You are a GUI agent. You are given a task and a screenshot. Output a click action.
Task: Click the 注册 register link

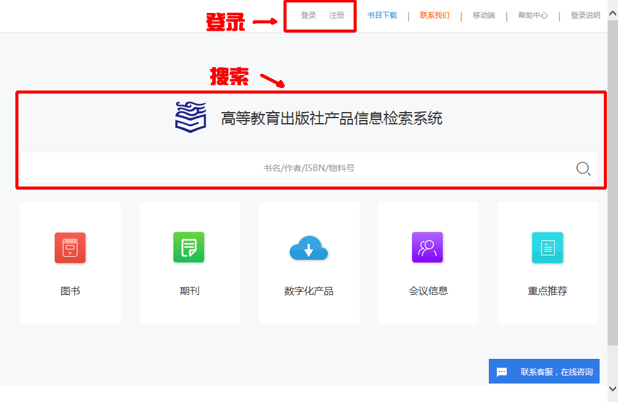click(336, 15)
